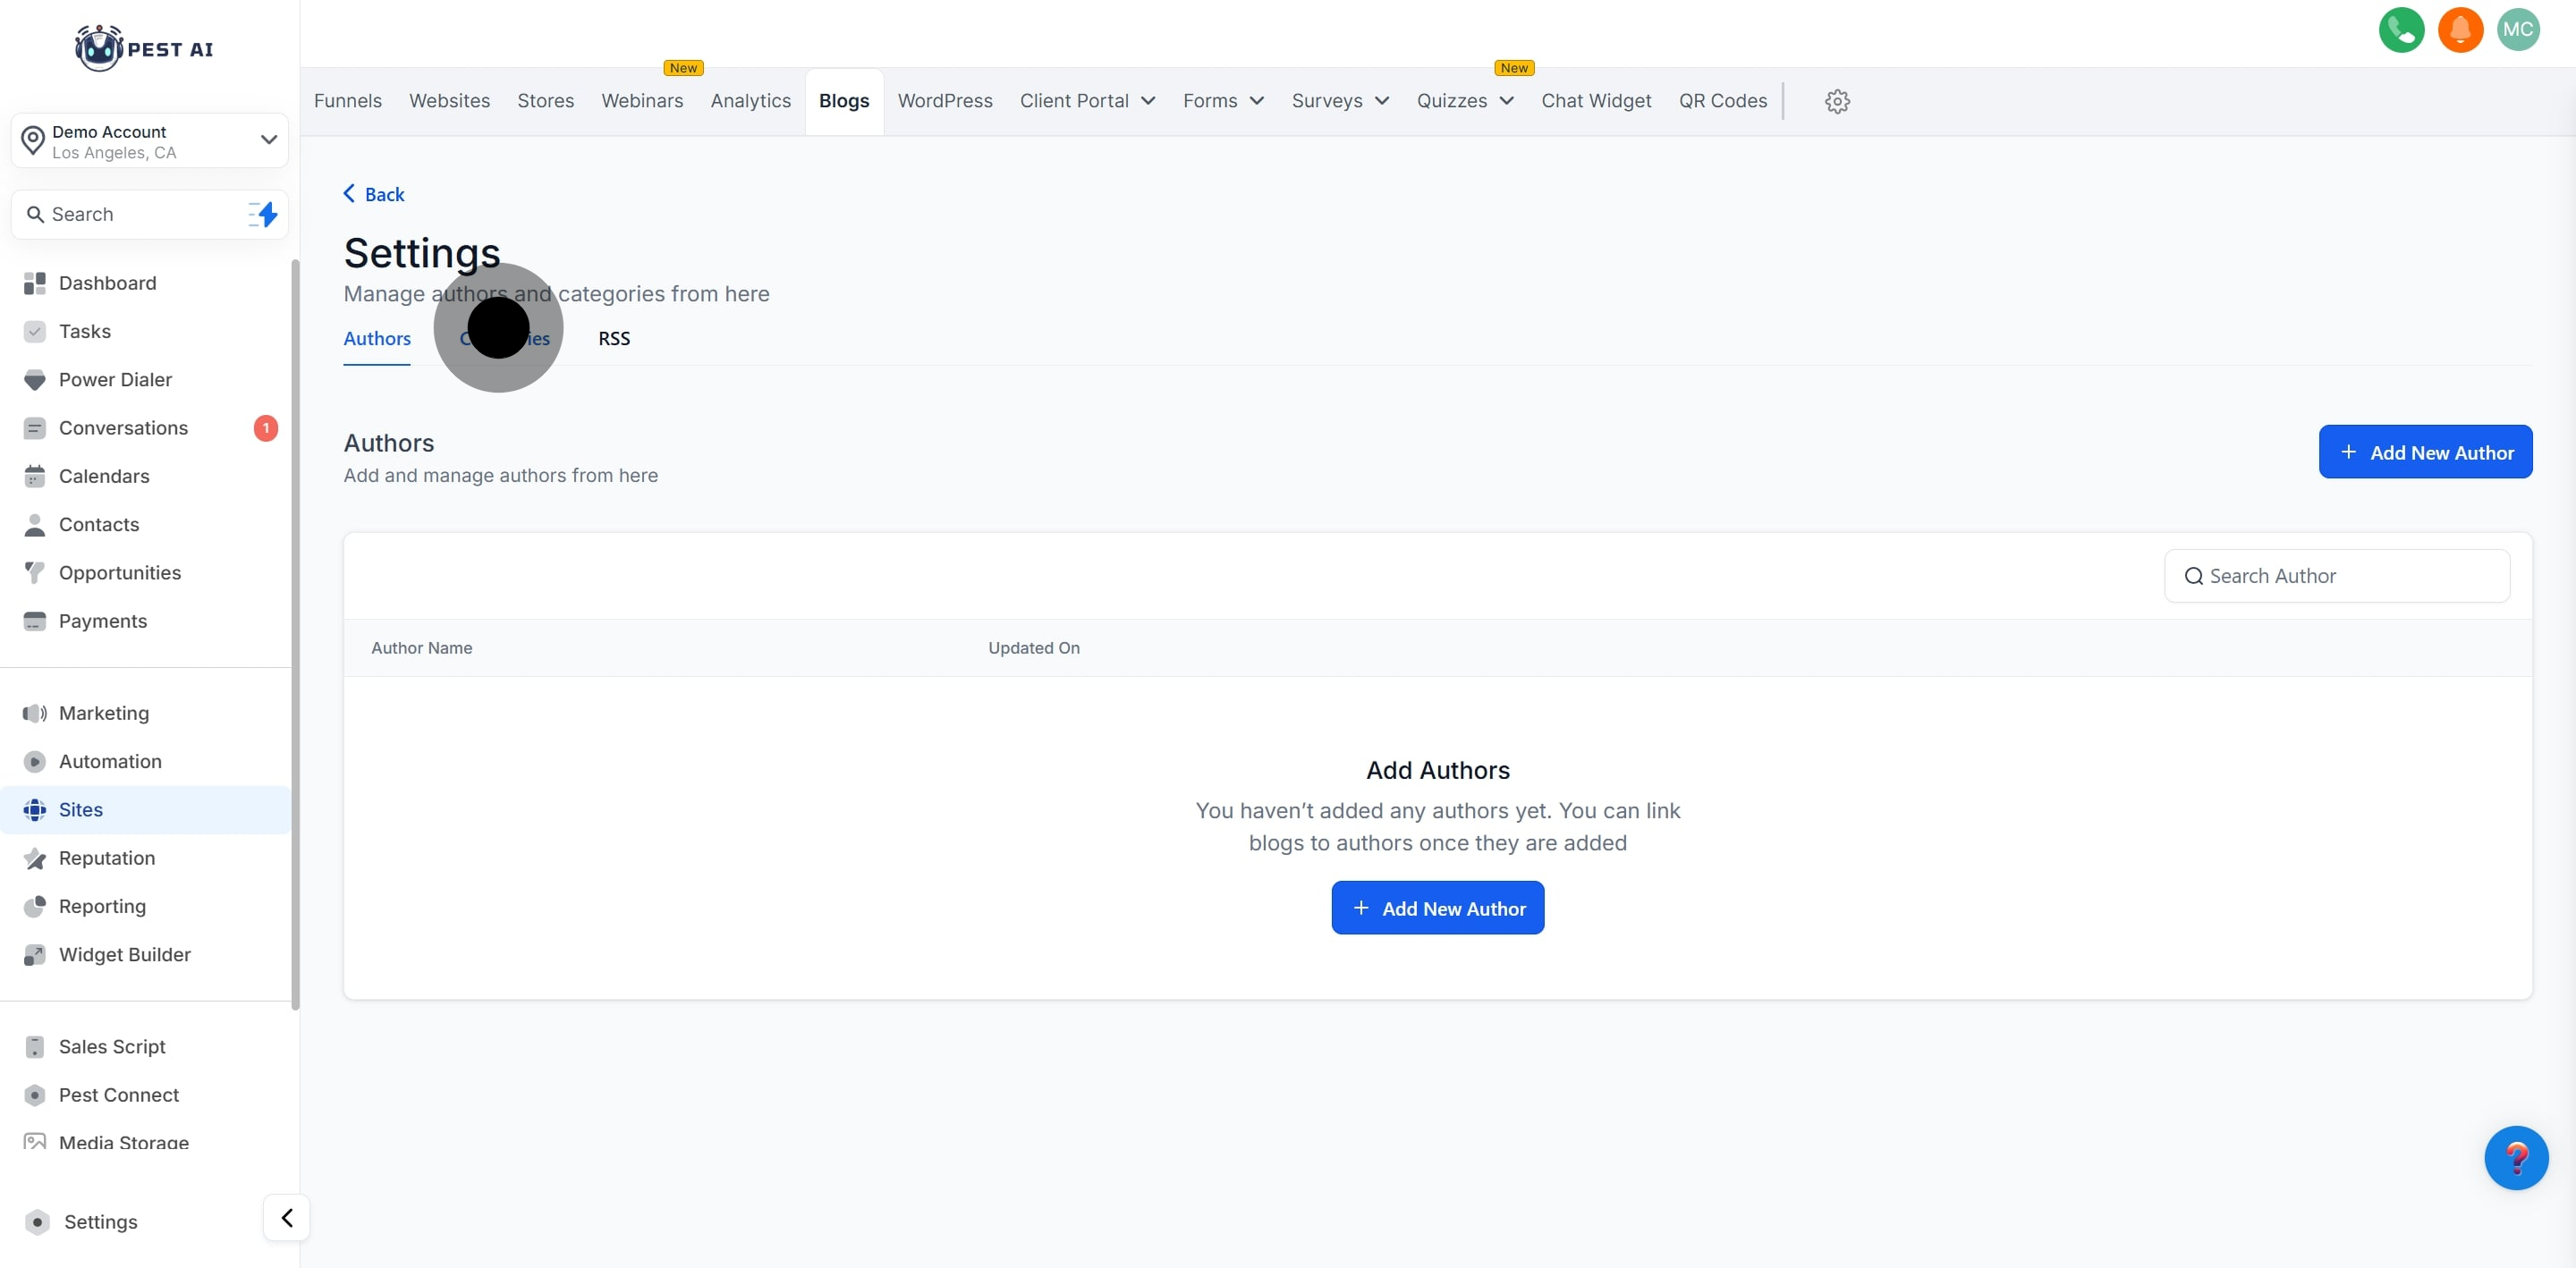Open Dashboard from the sidebar

[x=107, y=283]
